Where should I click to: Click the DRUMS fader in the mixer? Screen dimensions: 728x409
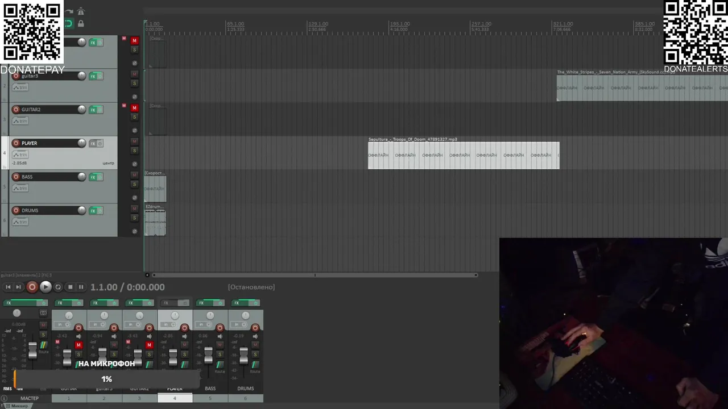pyautogui.click(x=243, y=356)
